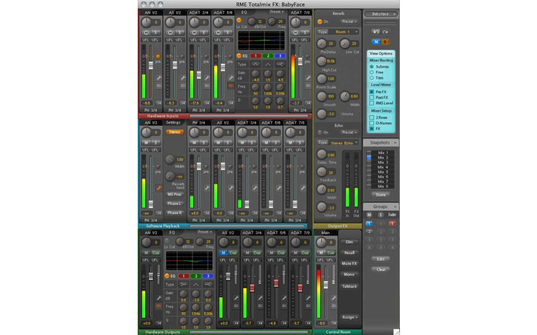
Task: Unmute the AS 1/2 hardware output channel
Action: (223, 253)
